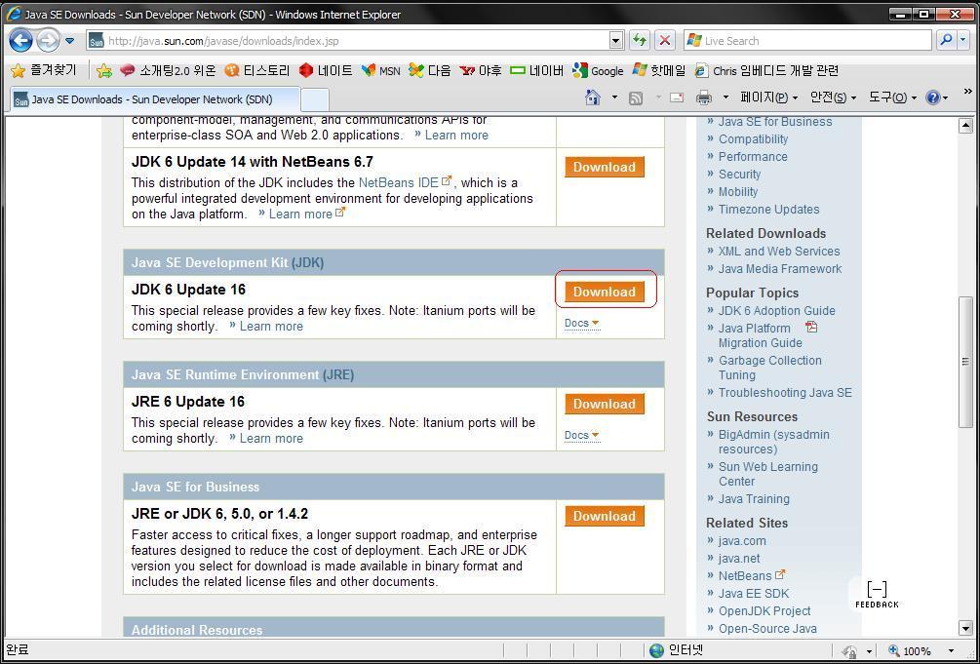
Task: Expand the Print options dropdown arrow
Action: pos(725,98)
